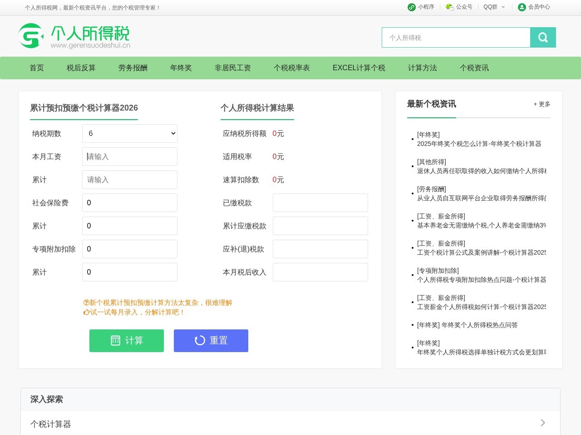
Task: Open the 个税资讯 menu item
Action: pyautogui.click(x=474, y=68)
